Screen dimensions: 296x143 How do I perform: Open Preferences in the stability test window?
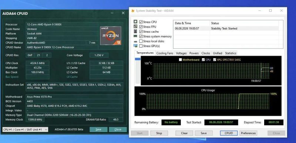248,133
